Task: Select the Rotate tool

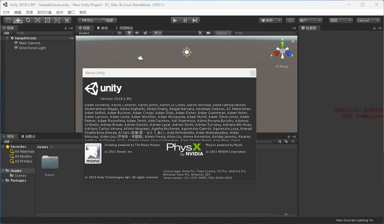Action: coord(28,20)
